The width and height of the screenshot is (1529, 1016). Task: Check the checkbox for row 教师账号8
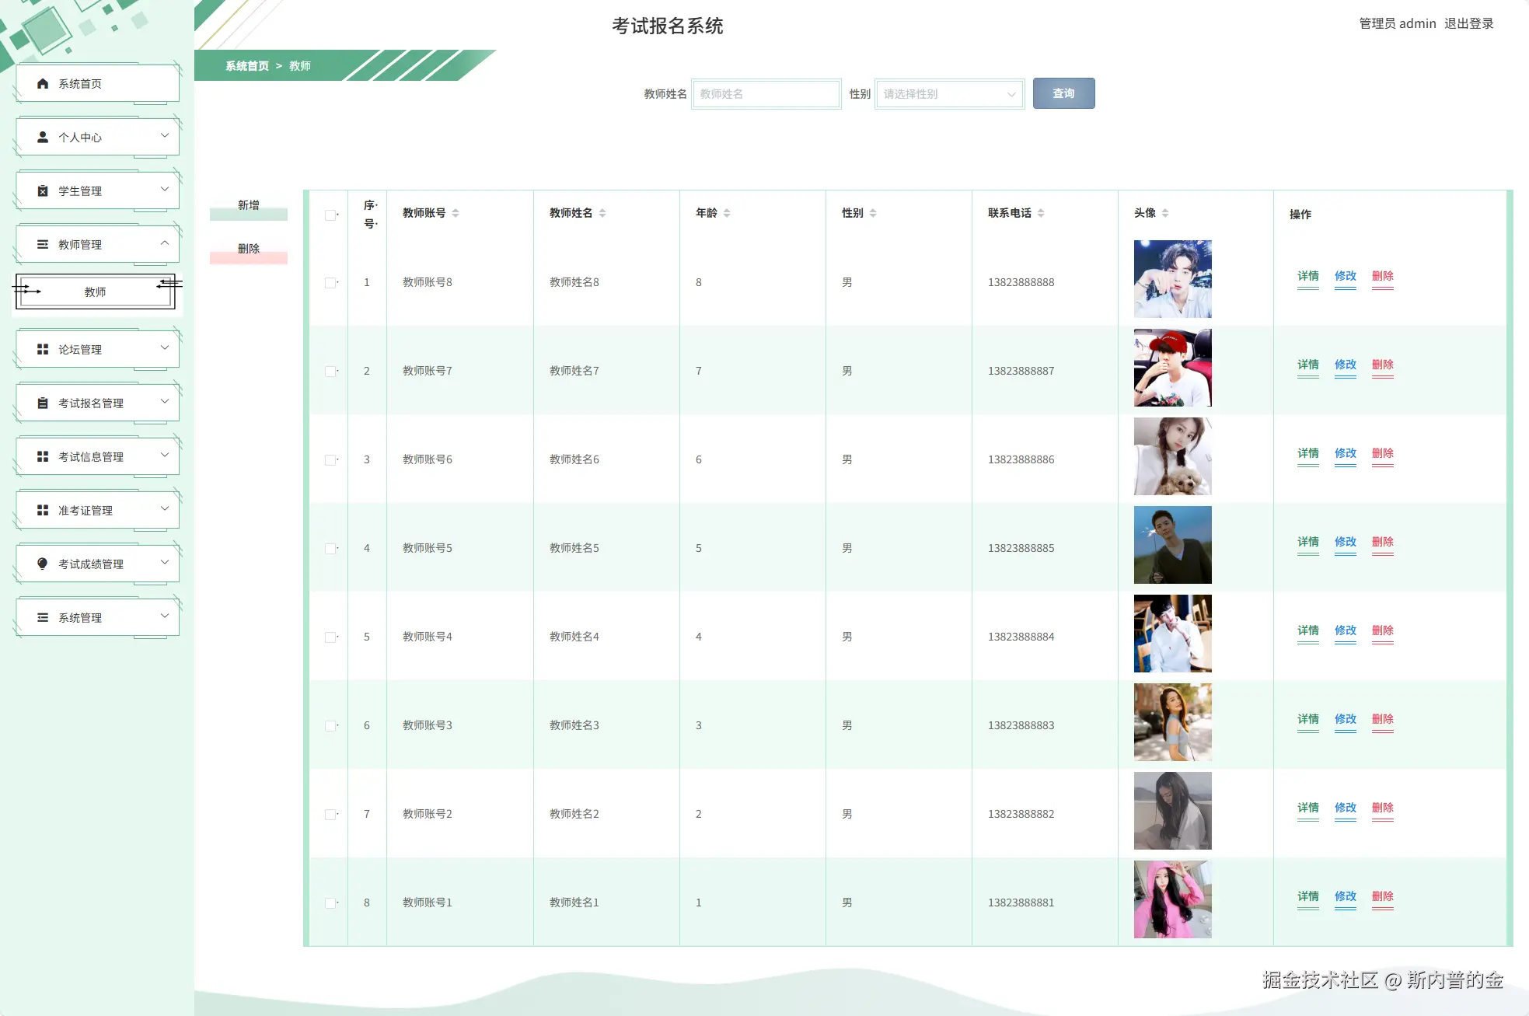tap(330, 283)
